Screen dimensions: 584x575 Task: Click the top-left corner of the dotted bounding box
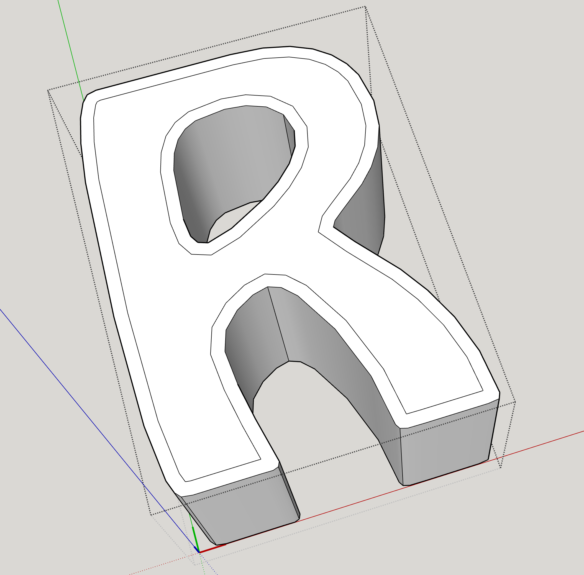click(x=48, y=90)
